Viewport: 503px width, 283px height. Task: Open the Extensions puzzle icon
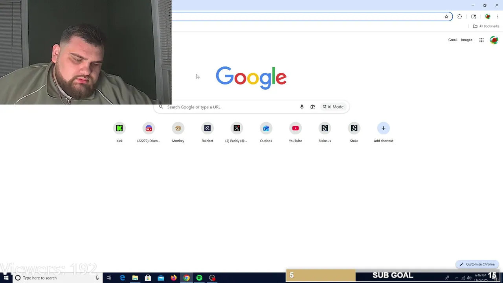(460, 17)
